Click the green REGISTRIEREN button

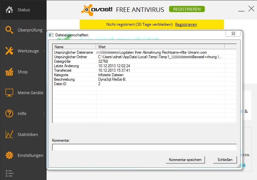click(x=187, y=9)
